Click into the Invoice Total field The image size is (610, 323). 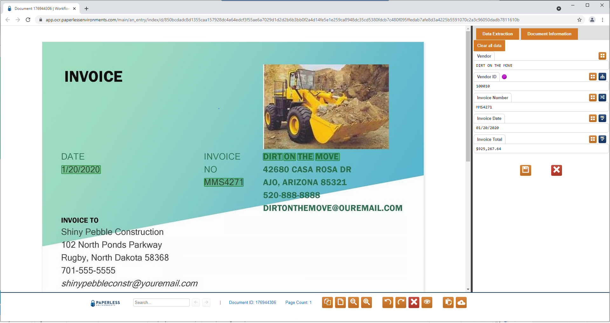click(x=541, y=149)
